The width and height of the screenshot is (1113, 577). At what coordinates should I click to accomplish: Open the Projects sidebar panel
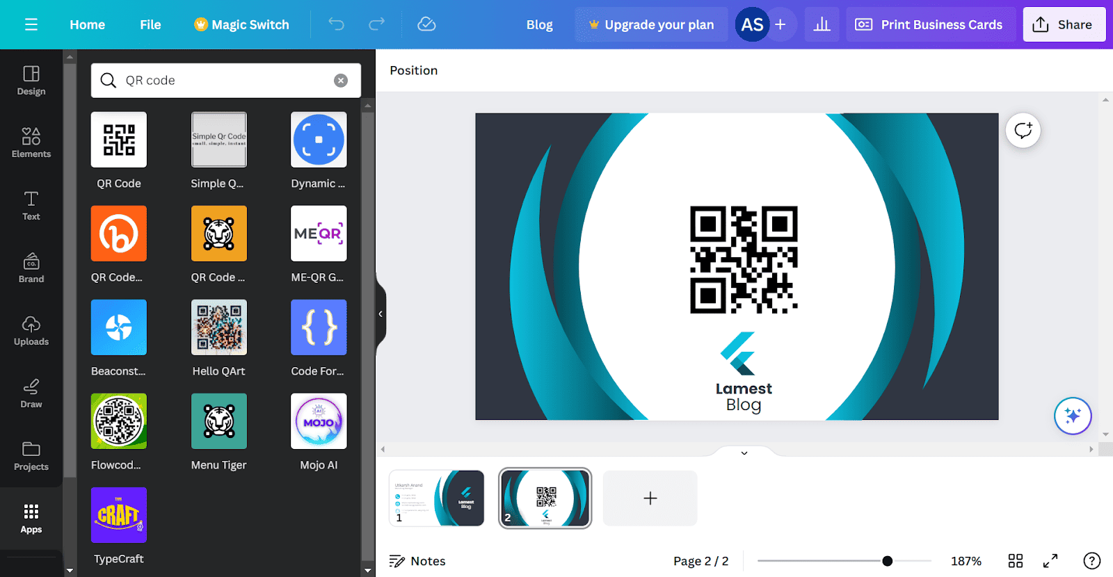coord(31,456)
